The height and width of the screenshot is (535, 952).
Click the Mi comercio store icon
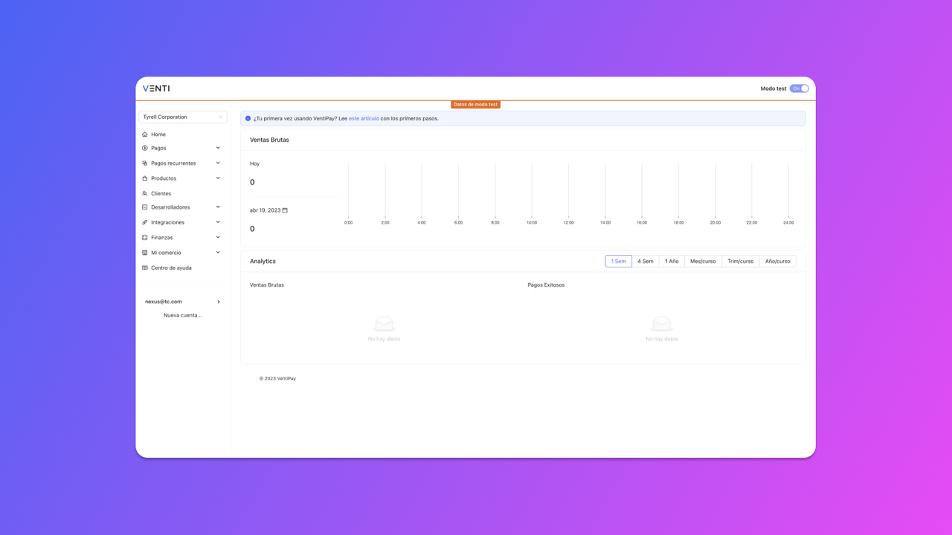tap(145, 253)
